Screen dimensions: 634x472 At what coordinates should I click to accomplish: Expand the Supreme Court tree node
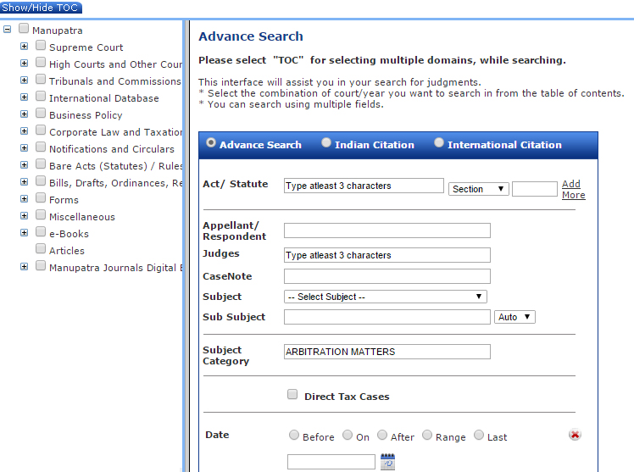[x=25, y=47]
